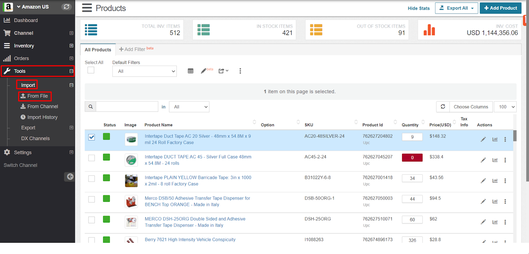Click the refresh button beside Choose Columns
The height and width of the screenshot is (254, 529).
443,107
